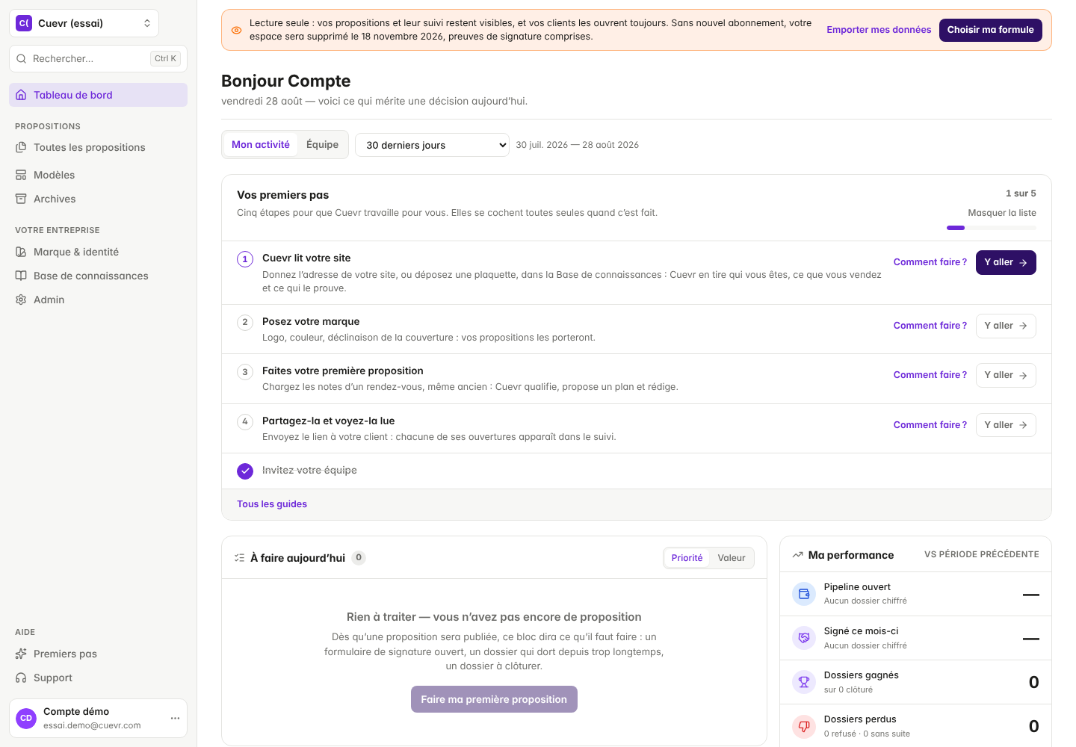Sort today's tasks by Valeur
This screenshot has height=747, width=1076.
[x=732, y=558]
